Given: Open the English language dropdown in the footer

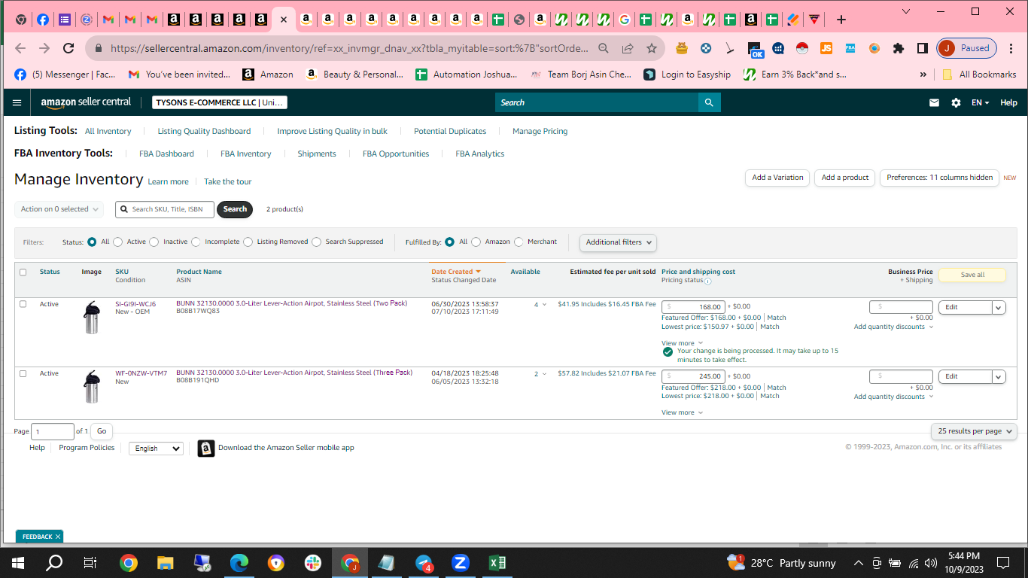Looking at the screenshot, I should 156,449.
